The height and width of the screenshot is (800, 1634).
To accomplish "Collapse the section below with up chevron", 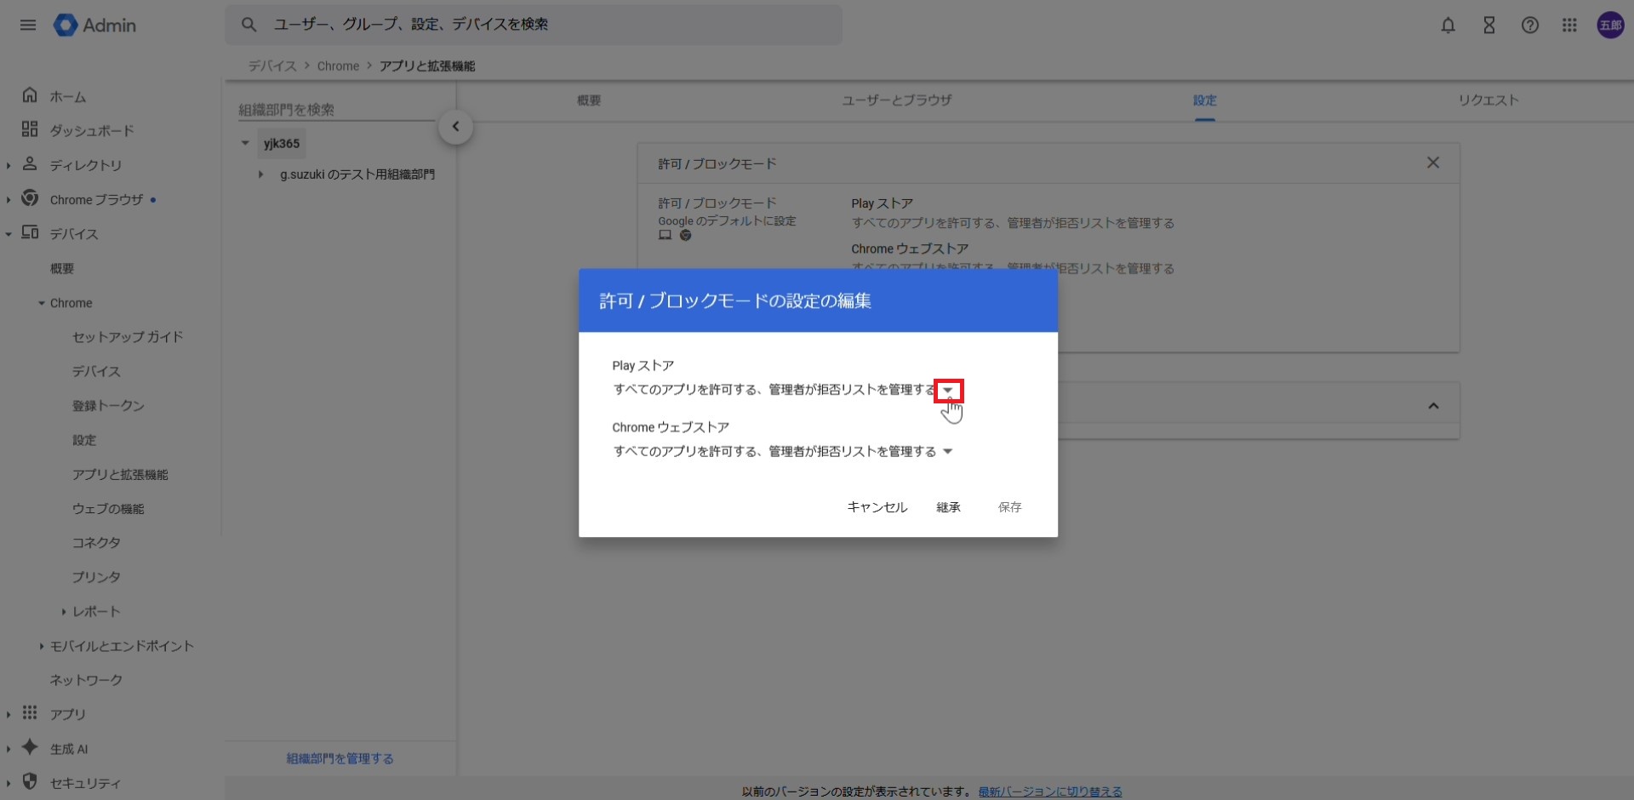I will tap(1433, 406).
